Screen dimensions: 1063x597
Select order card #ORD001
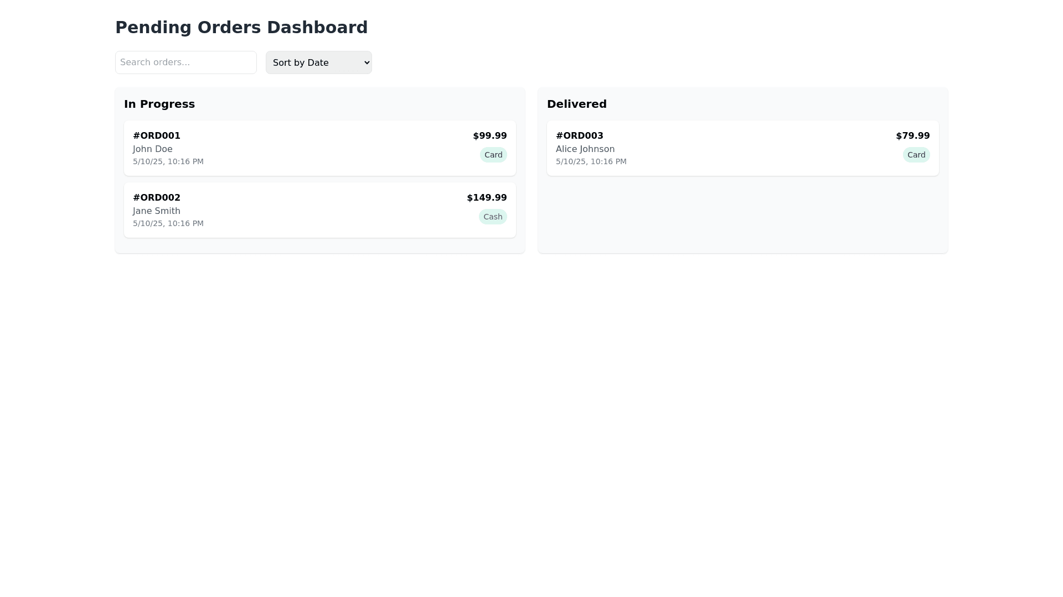(x=319, y=148)
